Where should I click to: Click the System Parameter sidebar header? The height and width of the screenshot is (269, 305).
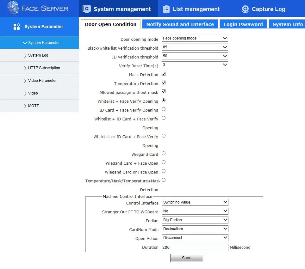(39, 27)
